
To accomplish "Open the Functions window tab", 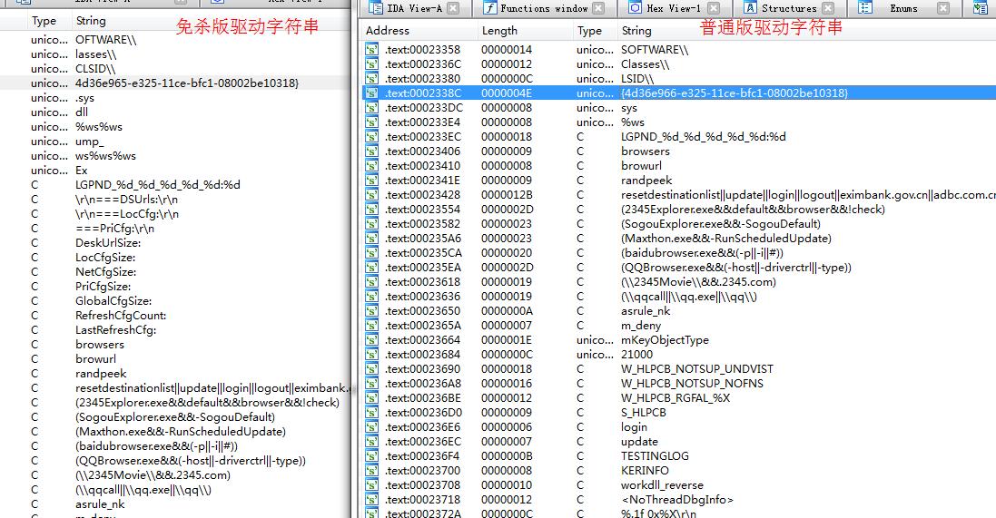I will click(544, 8).
